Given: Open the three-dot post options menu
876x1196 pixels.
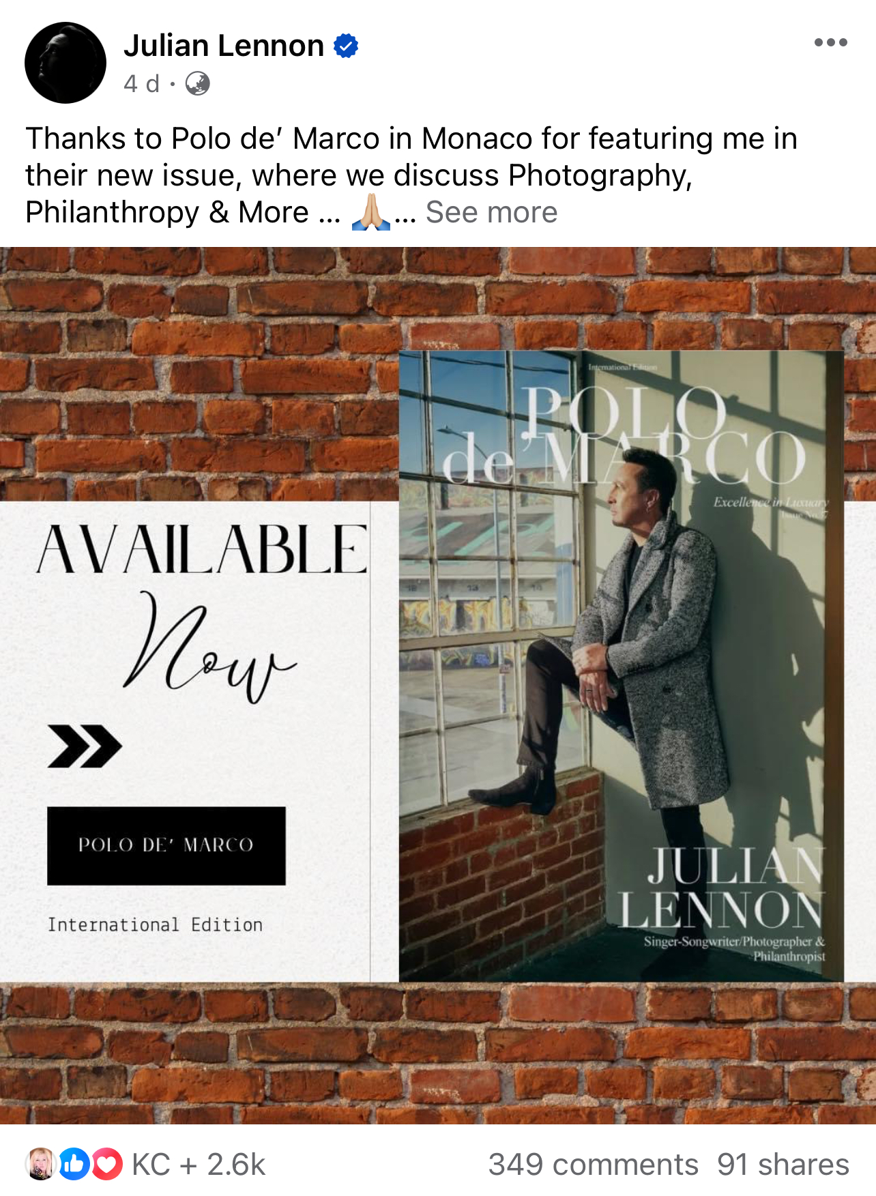Looking at the screenshot, I should (x=830, y=42).
